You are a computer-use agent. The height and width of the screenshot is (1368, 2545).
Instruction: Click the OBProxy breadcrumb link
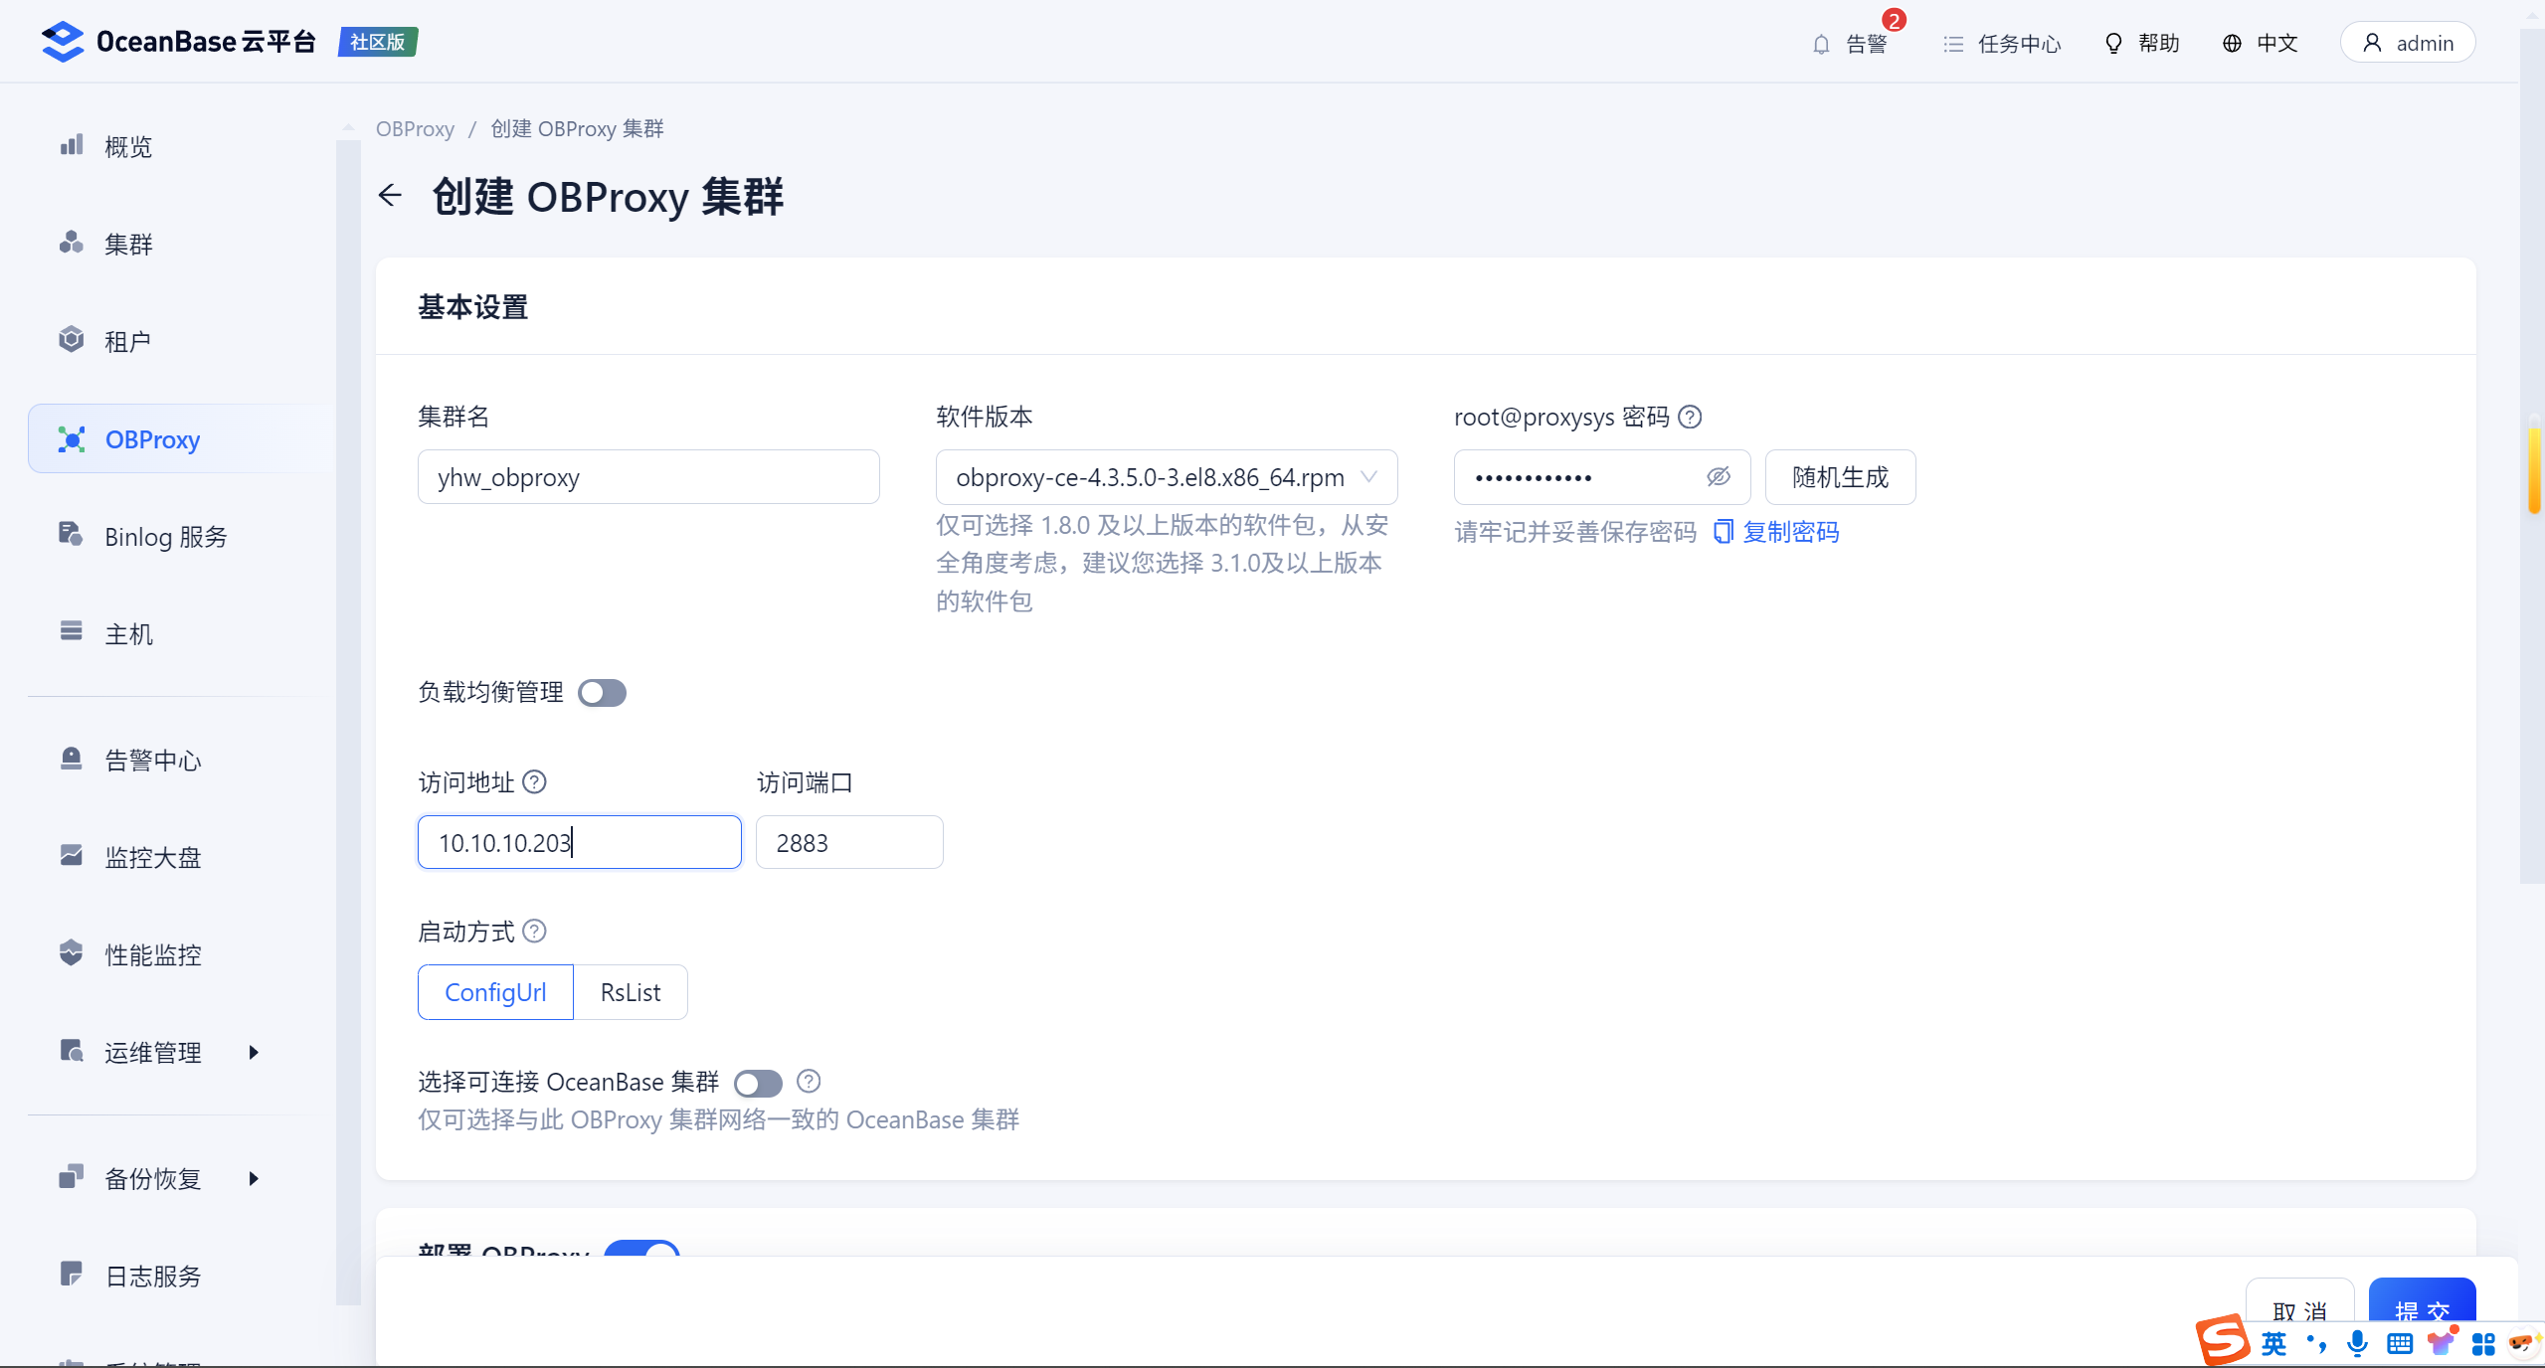pos(415,129)
